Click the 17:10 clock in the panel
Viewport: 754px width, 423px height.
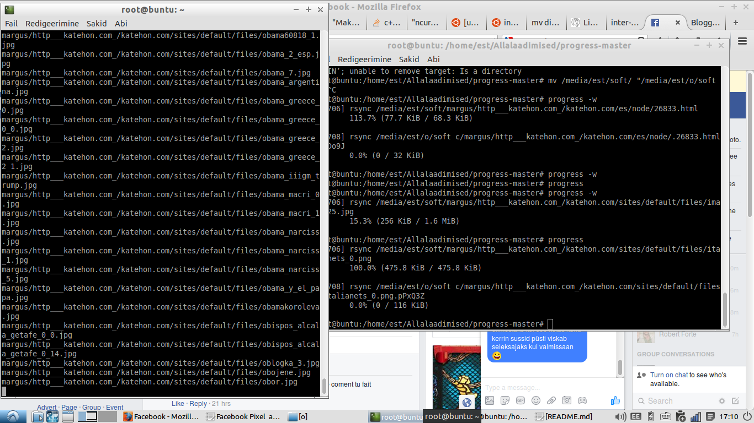tap(729, 416)
